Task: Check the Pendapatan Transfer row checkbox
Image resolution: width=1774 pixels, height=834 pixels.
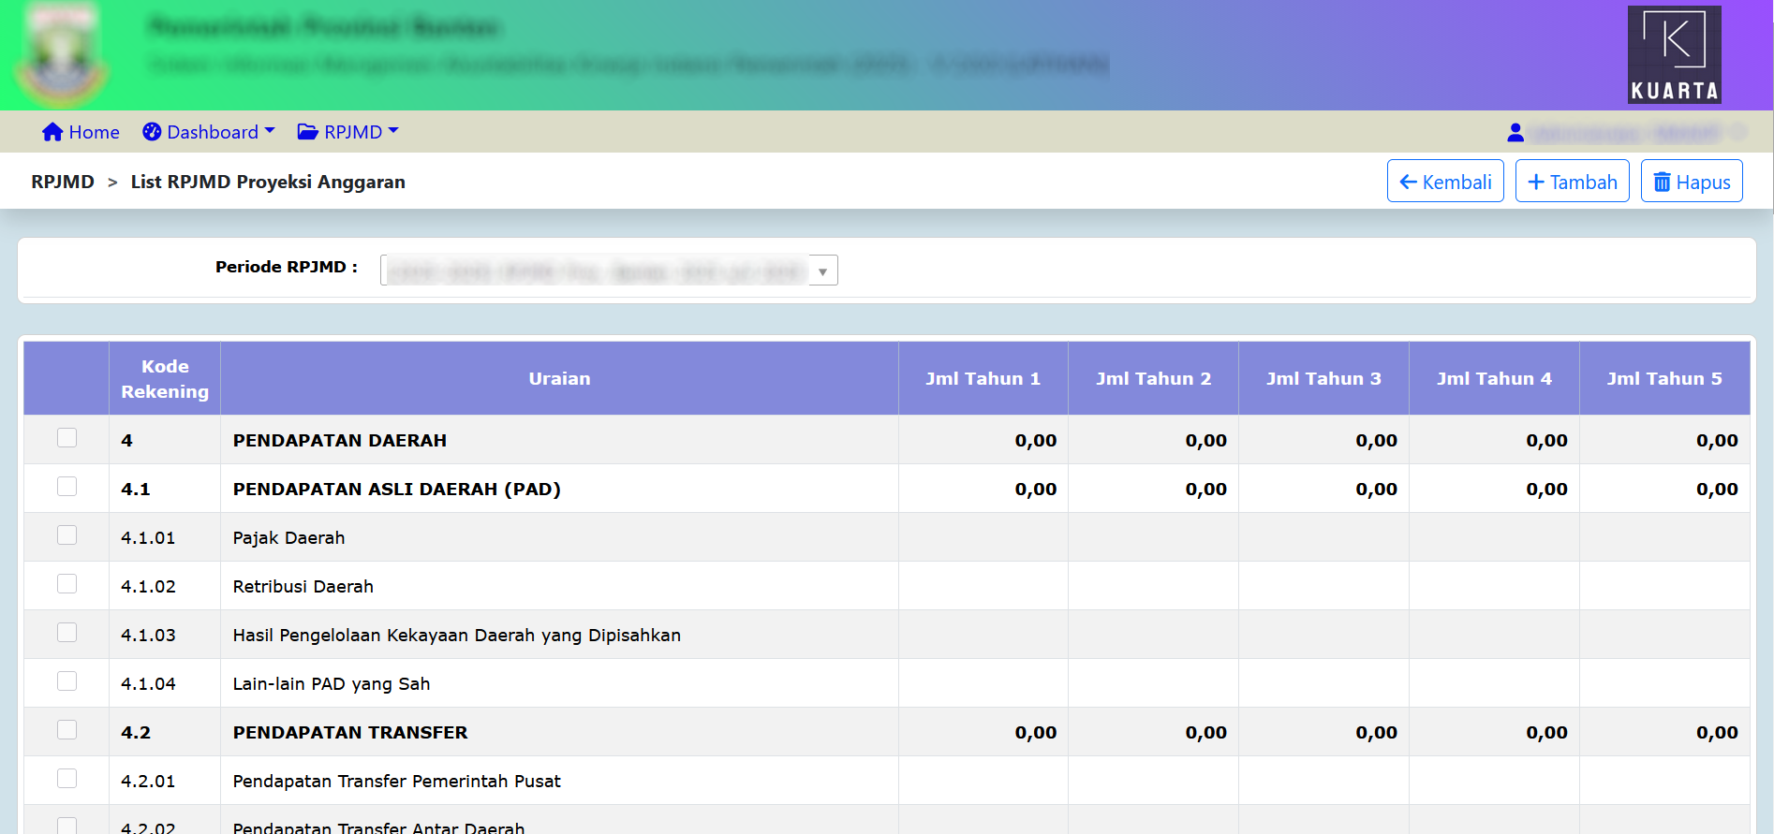Action: [67, 730]
